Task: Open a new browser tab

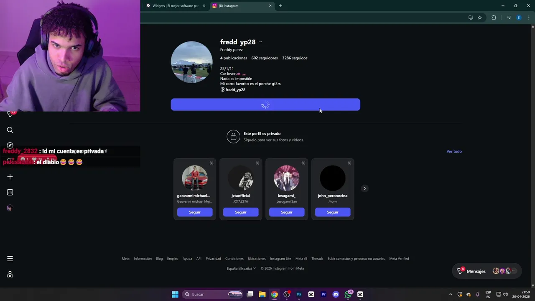Action: [x=280, y=6]
